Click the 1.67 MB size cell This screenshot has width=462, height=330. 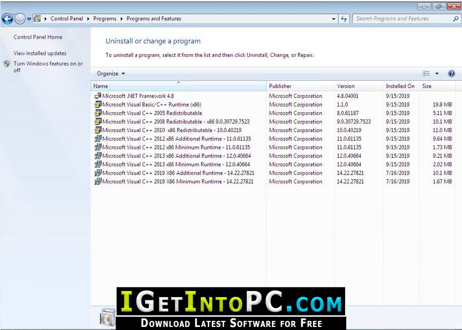(442, 182)
